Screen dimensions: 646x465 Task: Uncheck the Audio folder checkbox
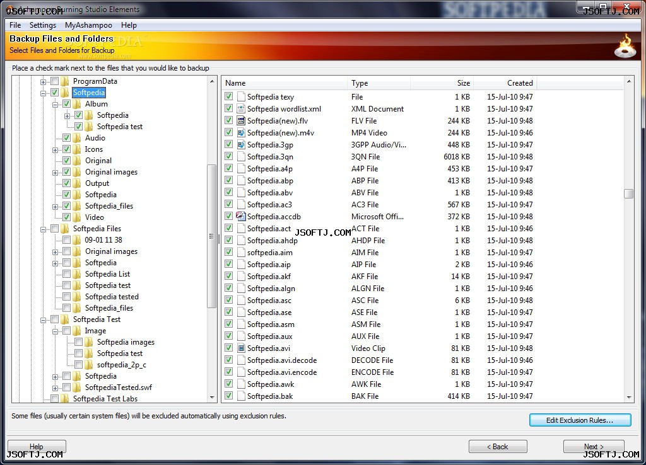point(67,138)
